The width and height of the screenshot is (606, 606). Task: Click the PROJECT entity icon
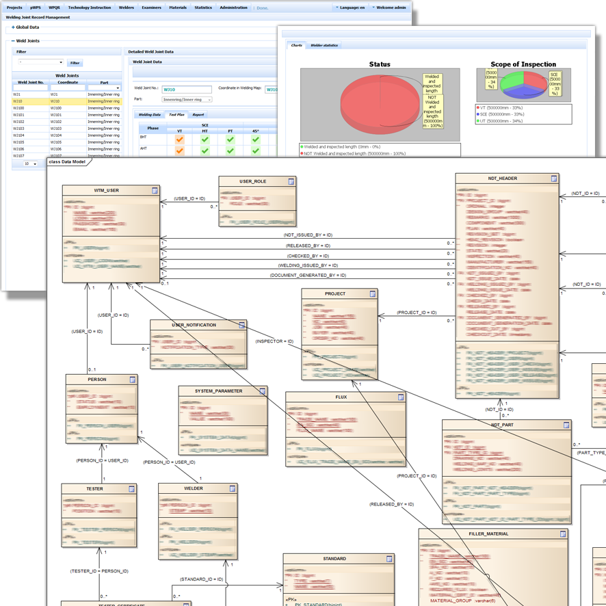(373, 294)
